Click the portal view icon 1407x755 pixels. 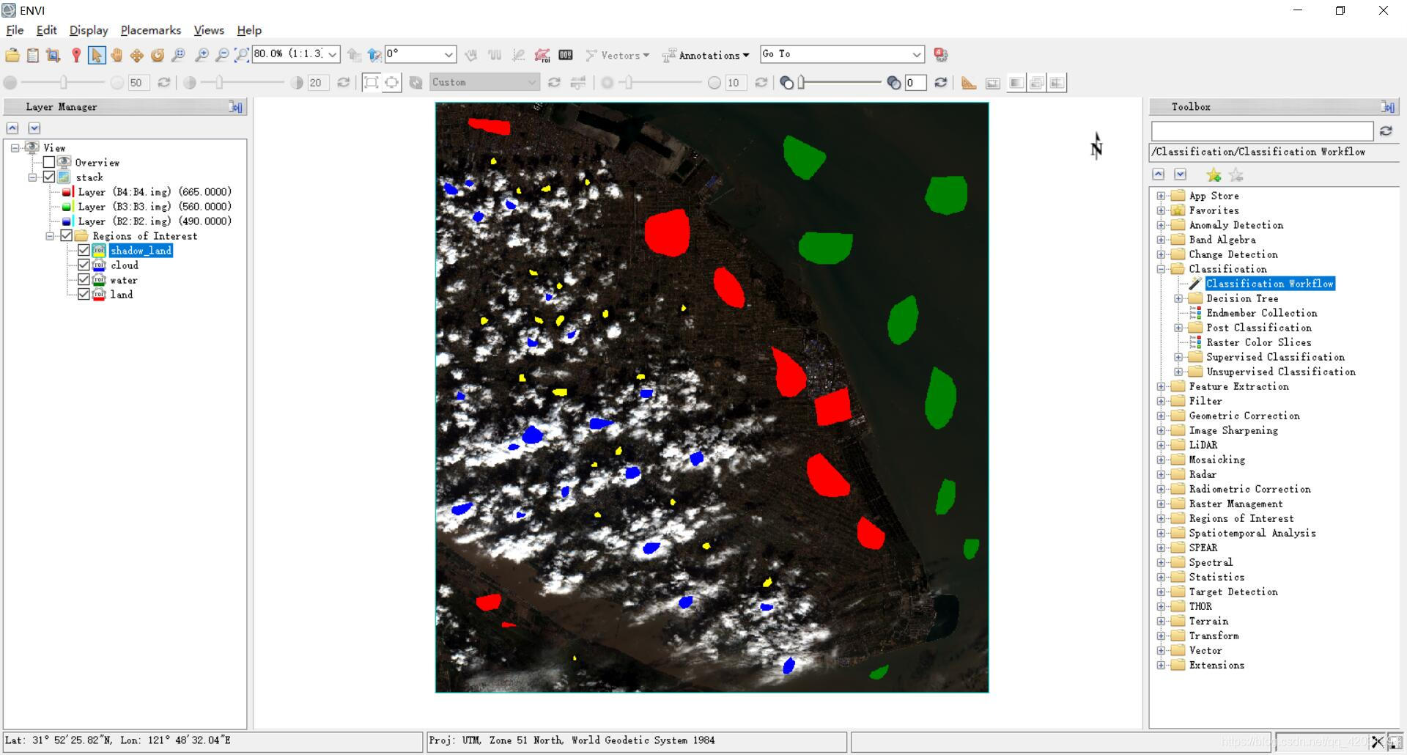(x=993, y=83)
